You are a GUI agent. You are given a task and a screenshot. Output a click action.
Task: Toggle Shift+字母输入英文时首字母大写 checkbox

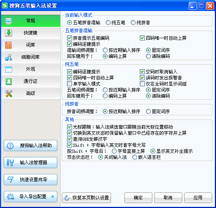(69, 145)
